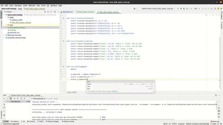Click the Python 3.8 interpreter in status bar
Viewport: 223px width, 125px height.
click(198, 124)
